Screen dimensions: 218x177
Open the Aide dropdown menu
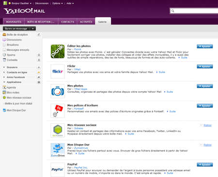[x=70, y=3]
